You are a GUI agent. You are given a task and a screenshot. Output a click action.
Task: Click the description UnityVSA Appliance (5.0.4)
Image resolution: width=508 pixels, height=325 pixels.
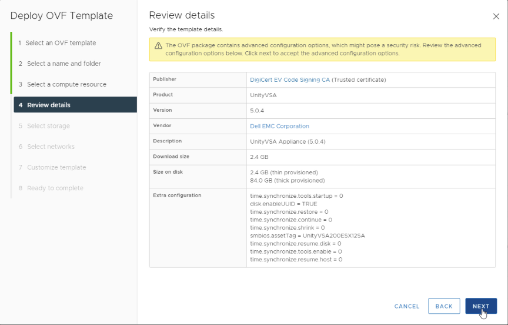tap(288, 142)
